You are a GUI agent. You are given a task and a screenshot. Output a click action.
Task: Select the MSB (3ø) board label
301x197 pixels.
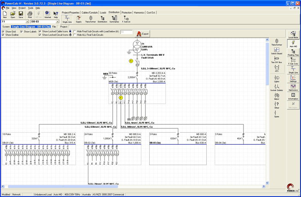113,82
